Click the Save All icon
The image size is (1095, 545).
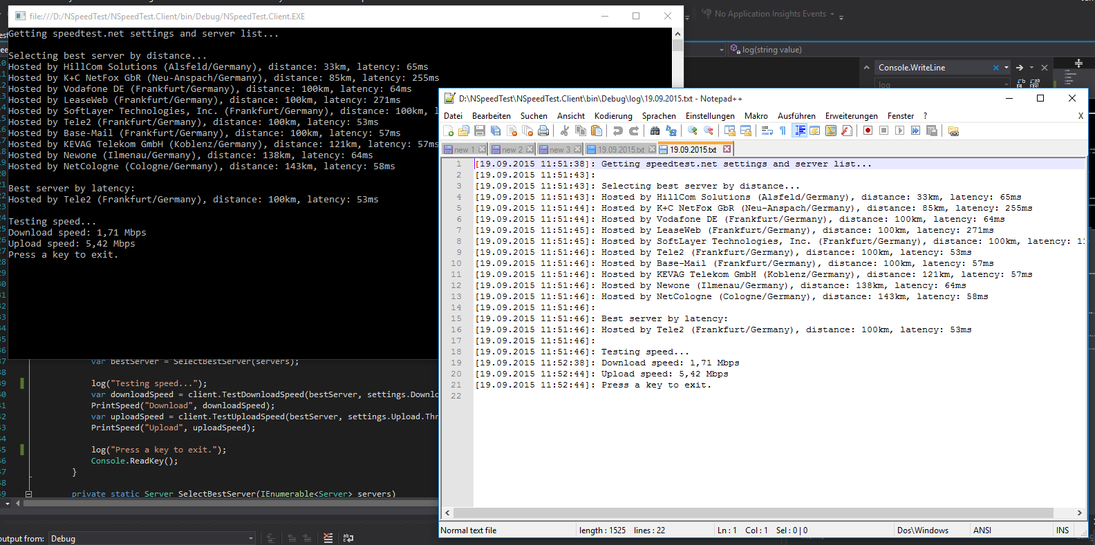(x=496, y=131)
